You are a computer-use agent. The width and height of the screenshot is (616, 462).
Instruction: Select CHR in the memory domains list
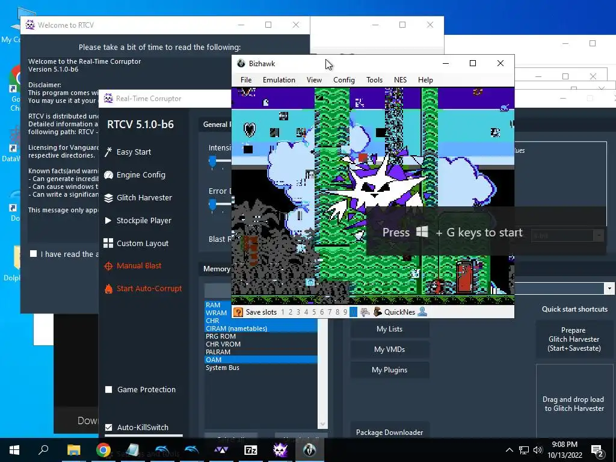[261, 321]
